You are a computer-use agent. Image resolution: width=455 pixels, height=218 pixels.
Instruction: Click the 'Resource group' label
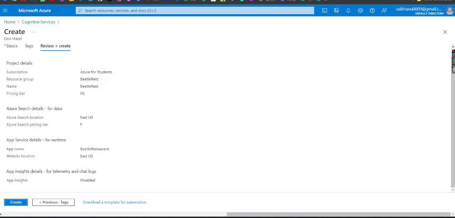[x=20, y=79]
